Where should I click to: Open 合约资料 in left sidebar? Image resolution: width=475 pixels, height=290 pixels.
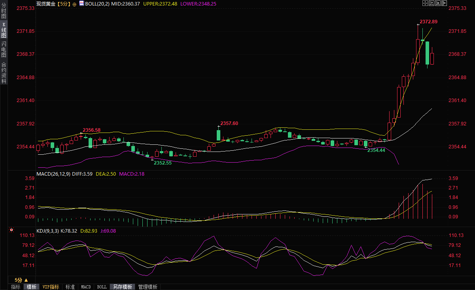[4, 72]
